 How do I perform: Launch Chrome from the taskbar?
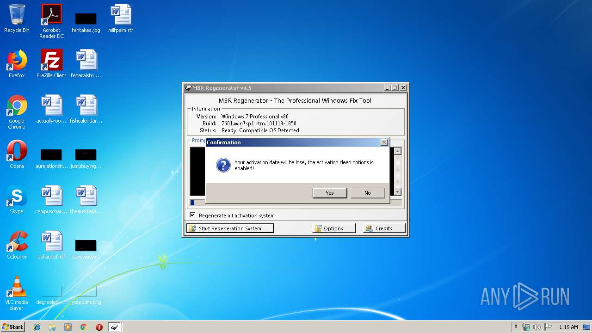pos(84,327)
